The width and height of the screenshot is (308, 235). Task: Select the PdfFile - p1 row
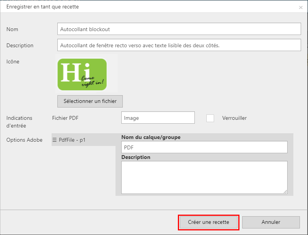click(84, 140)
